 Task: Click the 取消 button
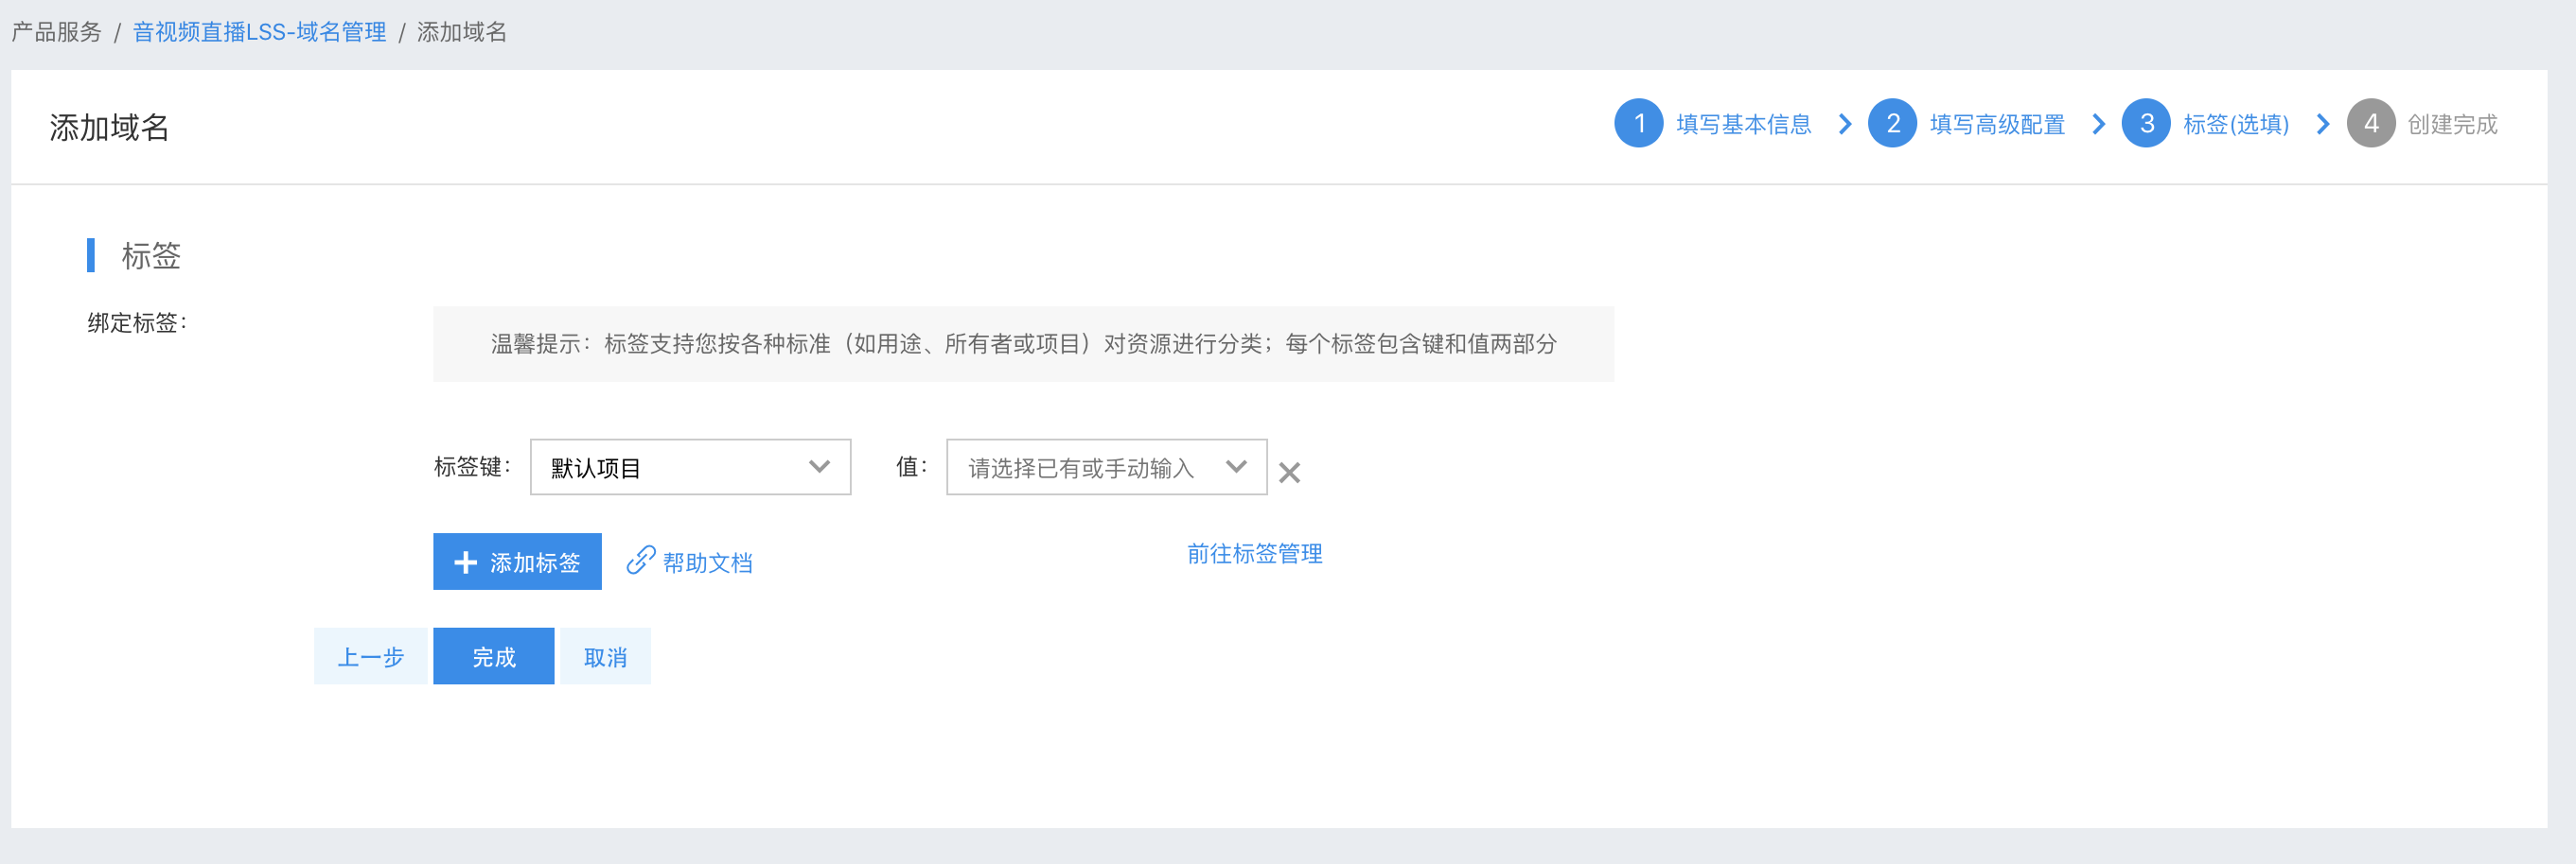pos(605,656)
